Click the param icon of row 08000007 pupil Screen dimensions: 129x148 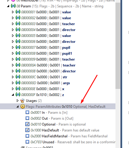(18, 47)
